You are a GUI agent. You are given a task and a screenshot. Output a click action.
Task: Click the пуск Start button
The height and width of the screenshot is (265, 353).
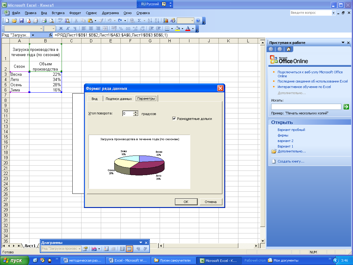point(14,260)
